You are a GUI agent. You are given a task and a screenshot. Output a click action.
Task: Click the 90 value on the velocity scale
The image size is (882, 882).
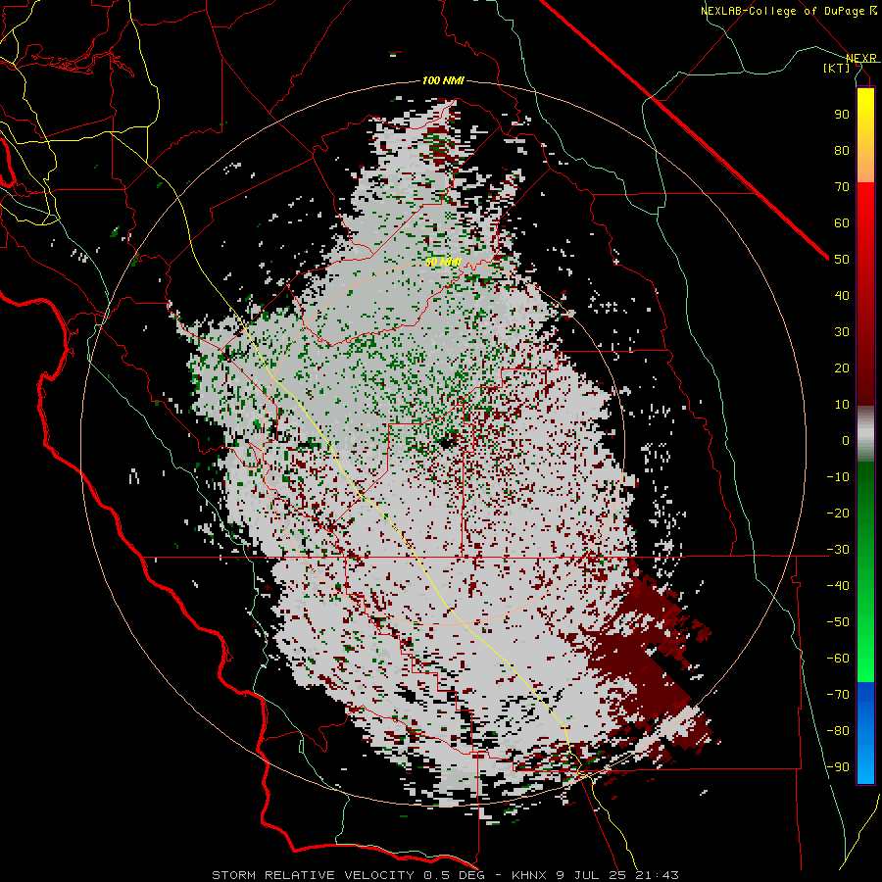(842, 115)
